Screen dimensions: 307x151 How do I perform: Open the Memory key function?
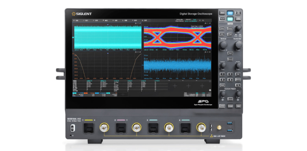click(238, 80)
